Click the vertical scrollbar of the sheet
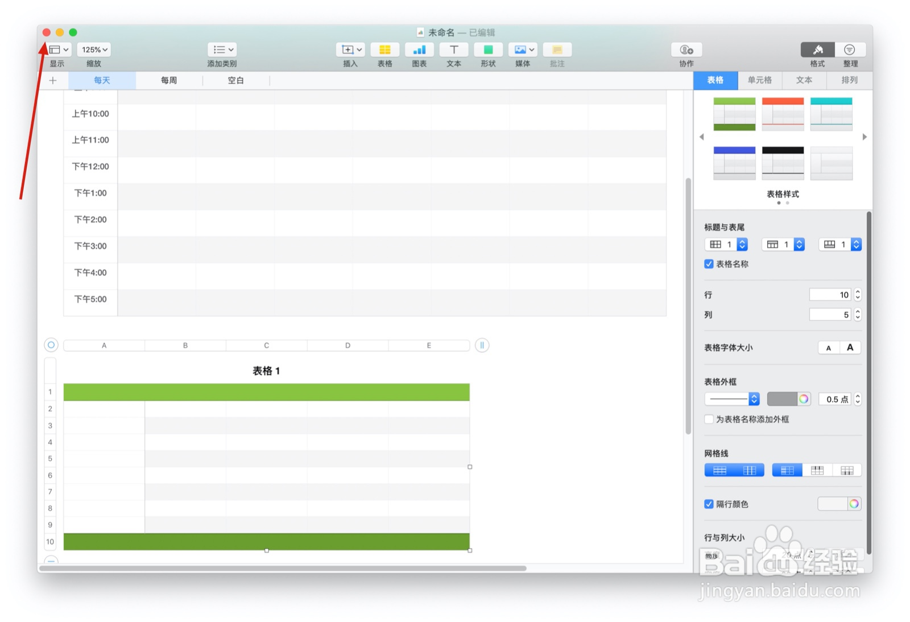Image resolution: width=910 pixels, height=622 pixels. click(x=688, y=306)
